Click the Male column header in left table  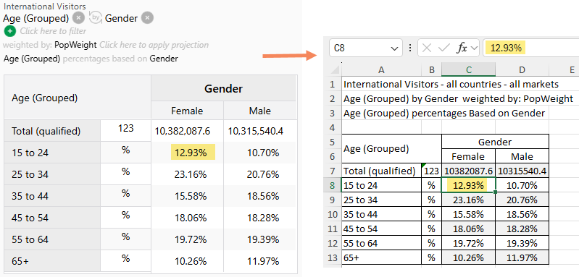(x=260, y=111)
